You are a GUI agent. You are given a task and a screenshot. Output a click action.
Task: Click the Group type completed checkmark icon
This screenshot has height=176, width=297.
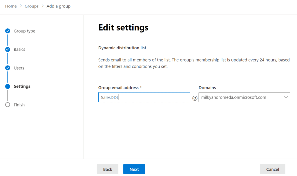coord(8,31)
